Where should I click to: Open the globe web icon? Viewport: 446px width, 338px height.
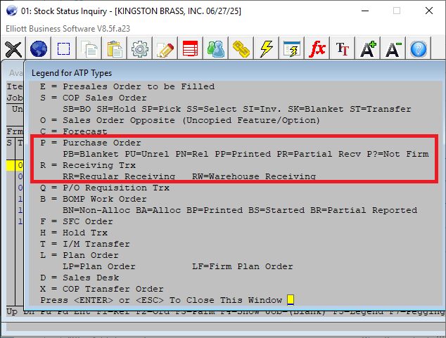pos(38,49)
